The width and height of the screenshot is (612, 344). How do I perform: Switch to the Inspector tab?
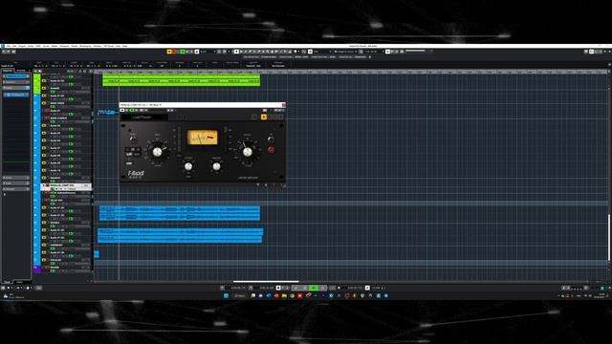(8, 71)
